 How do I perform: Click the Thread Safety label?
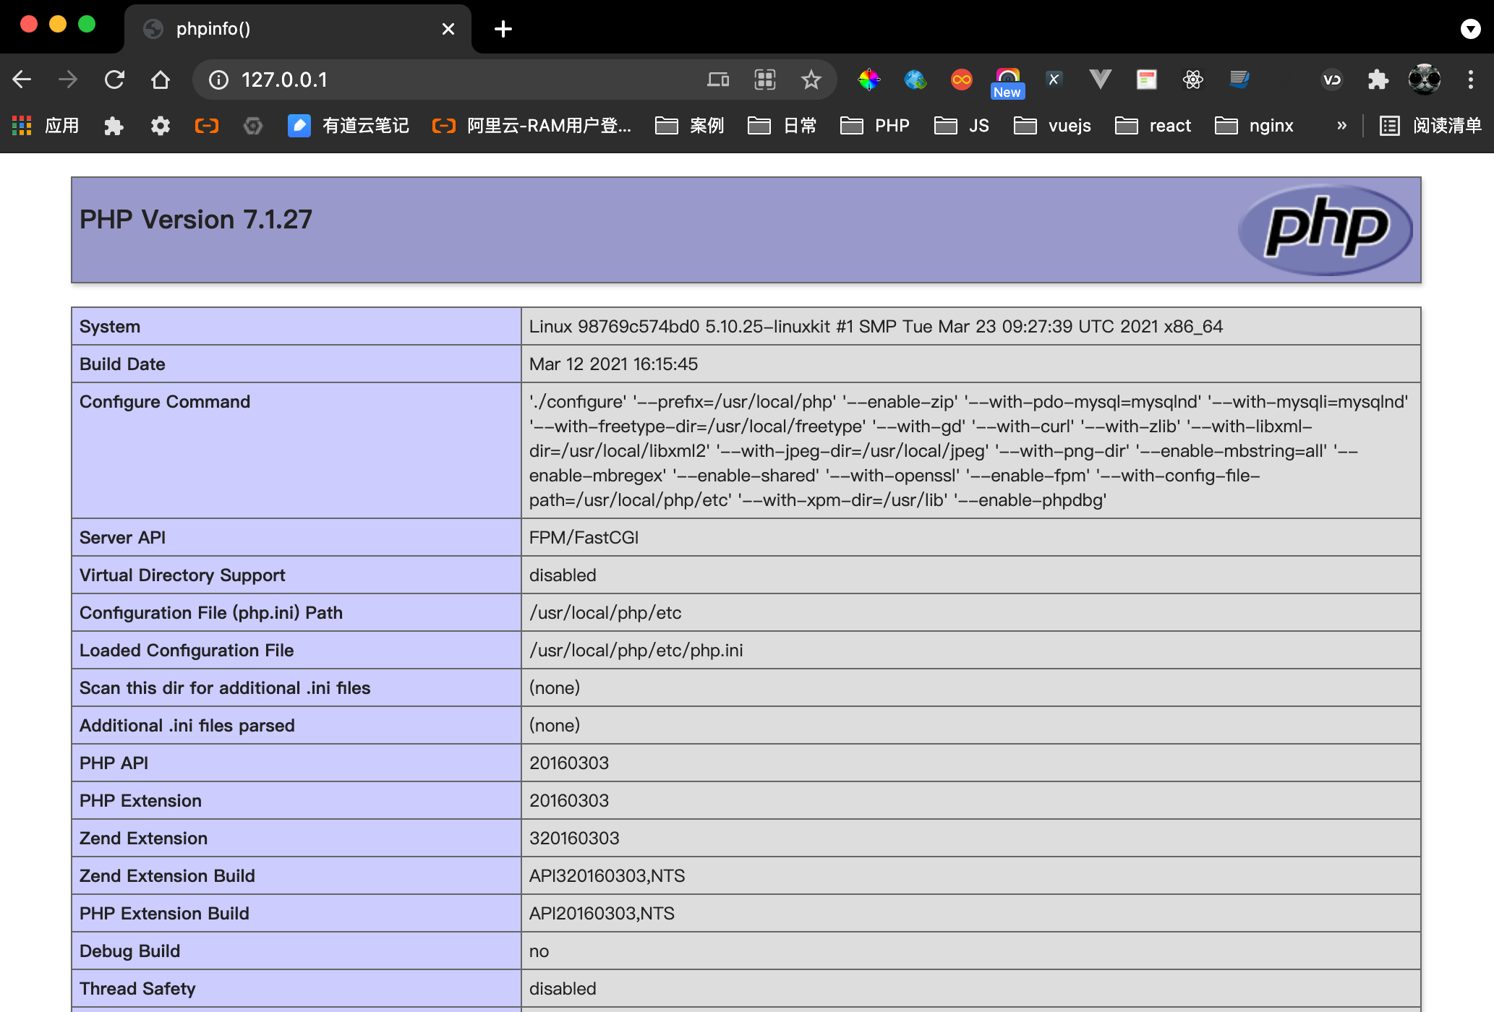137,989
